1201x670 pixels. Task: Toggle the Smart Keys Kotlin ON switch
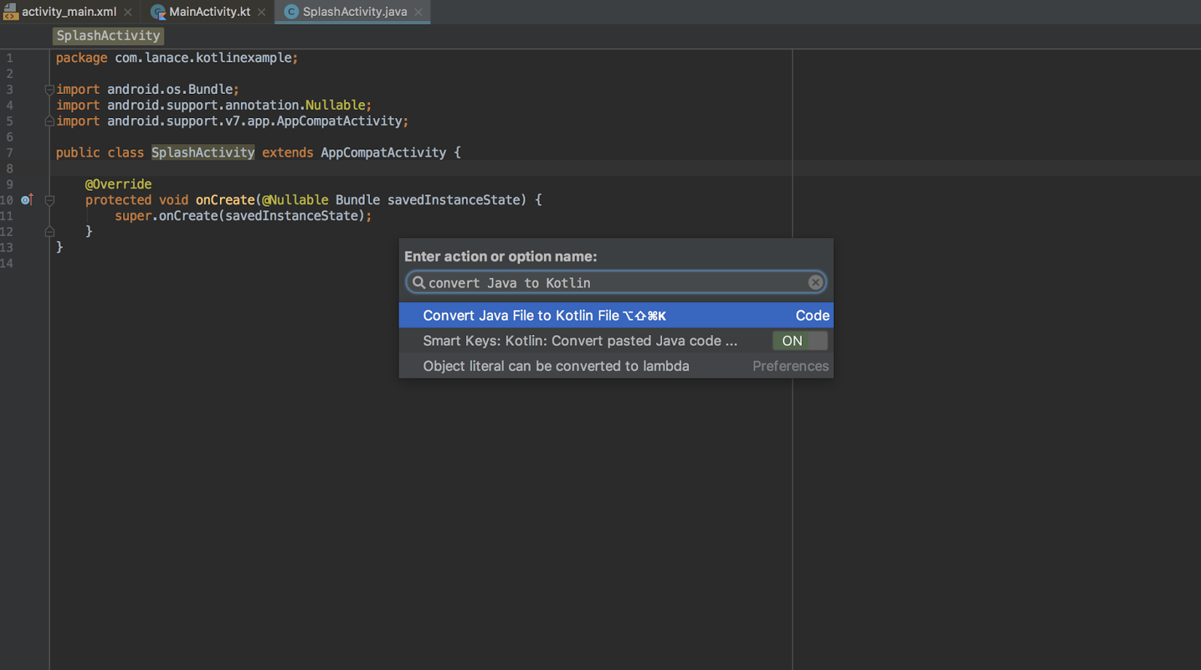coord(799,341)
